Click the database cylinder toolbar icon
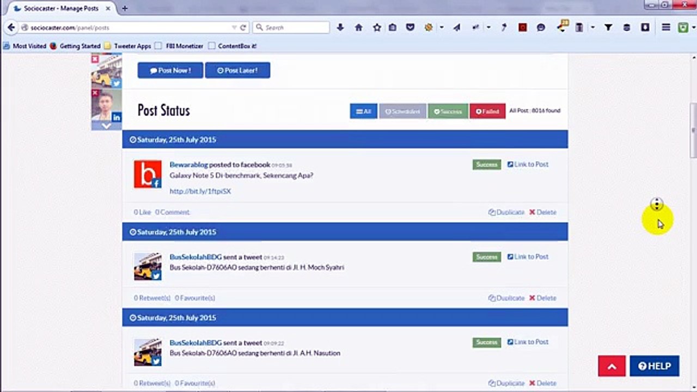Screen dimensions: 697x392 (x=627, y=27)
